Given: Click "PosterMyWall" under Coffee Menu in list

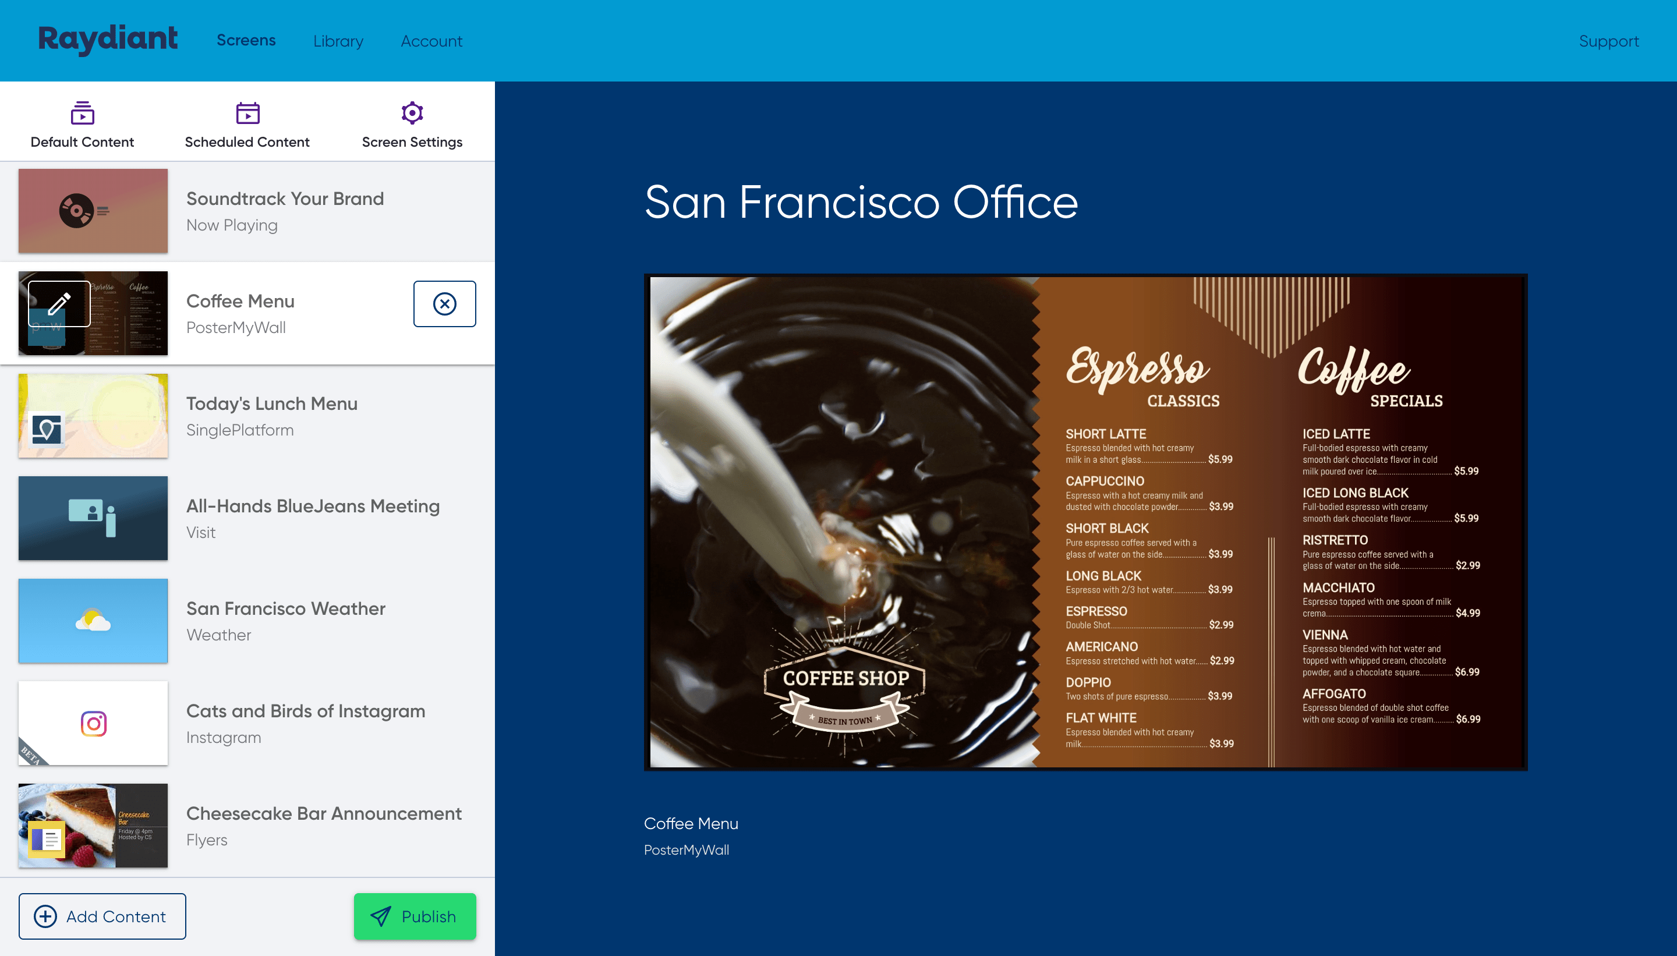Looking at the screenshot, I should pyautogui.click(x=236, y=328).
